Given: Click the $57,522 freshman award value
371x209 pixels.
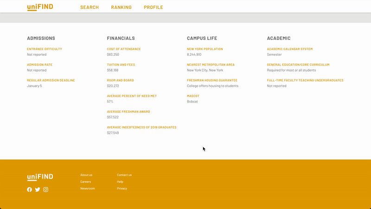Looking at the screenshot, I should (113, 117).
